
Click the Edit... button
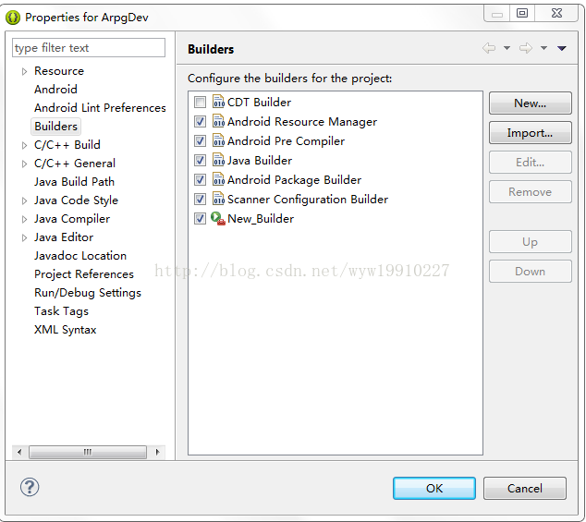(530, 163)
